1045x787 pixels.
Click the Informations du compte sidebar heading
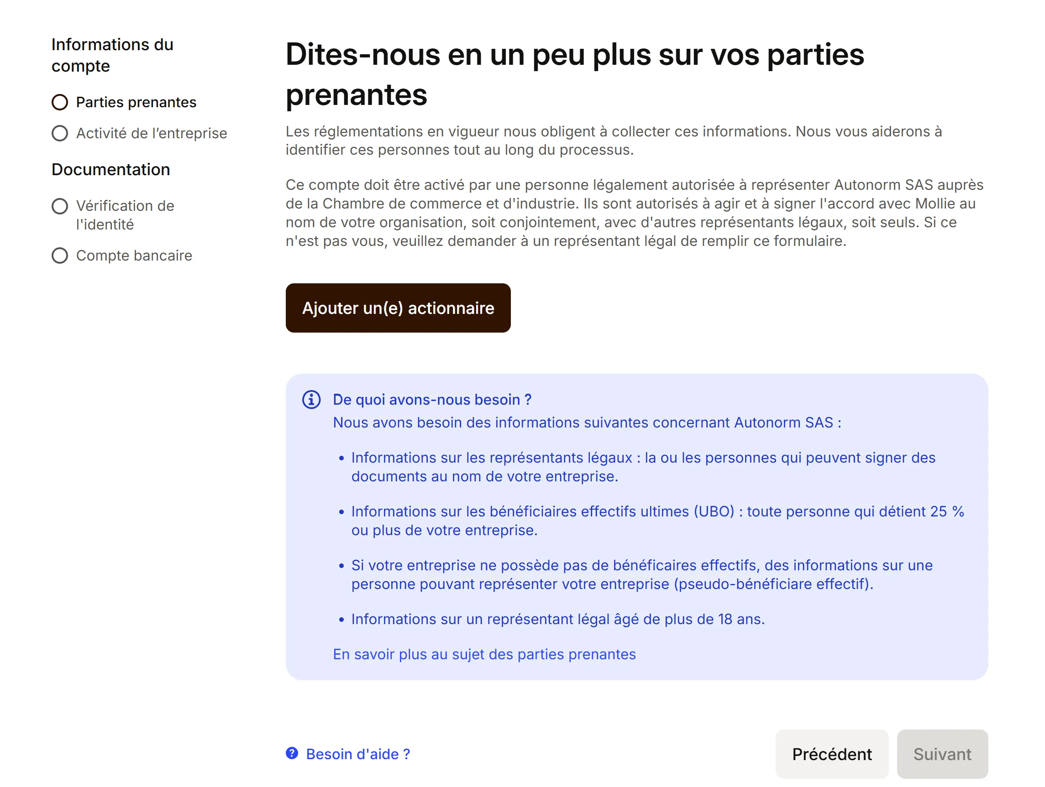(x=112, y=55)
